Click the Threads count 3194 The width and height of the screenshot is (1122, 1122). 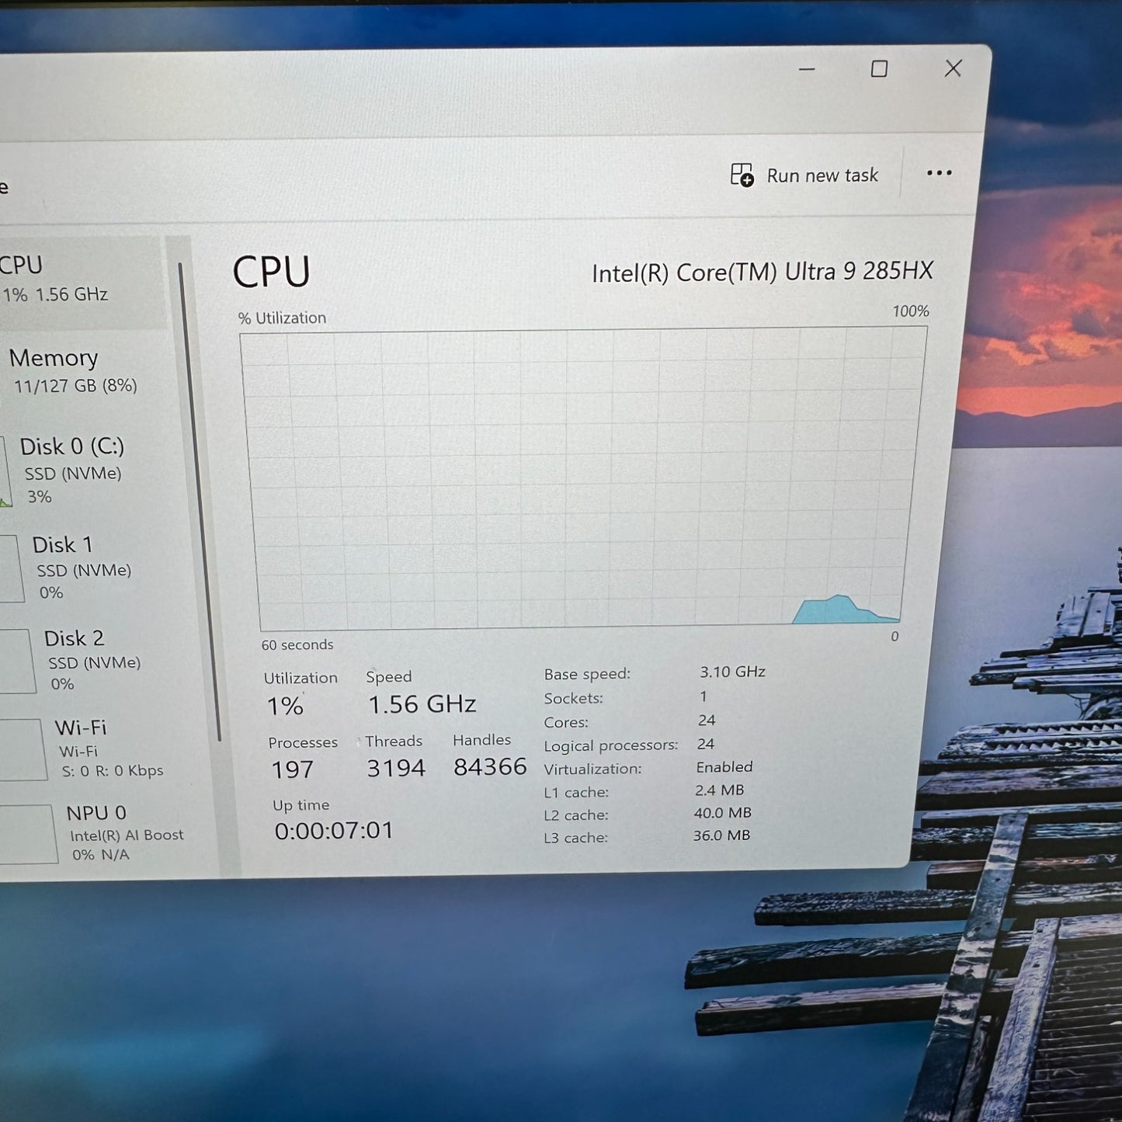396,768
